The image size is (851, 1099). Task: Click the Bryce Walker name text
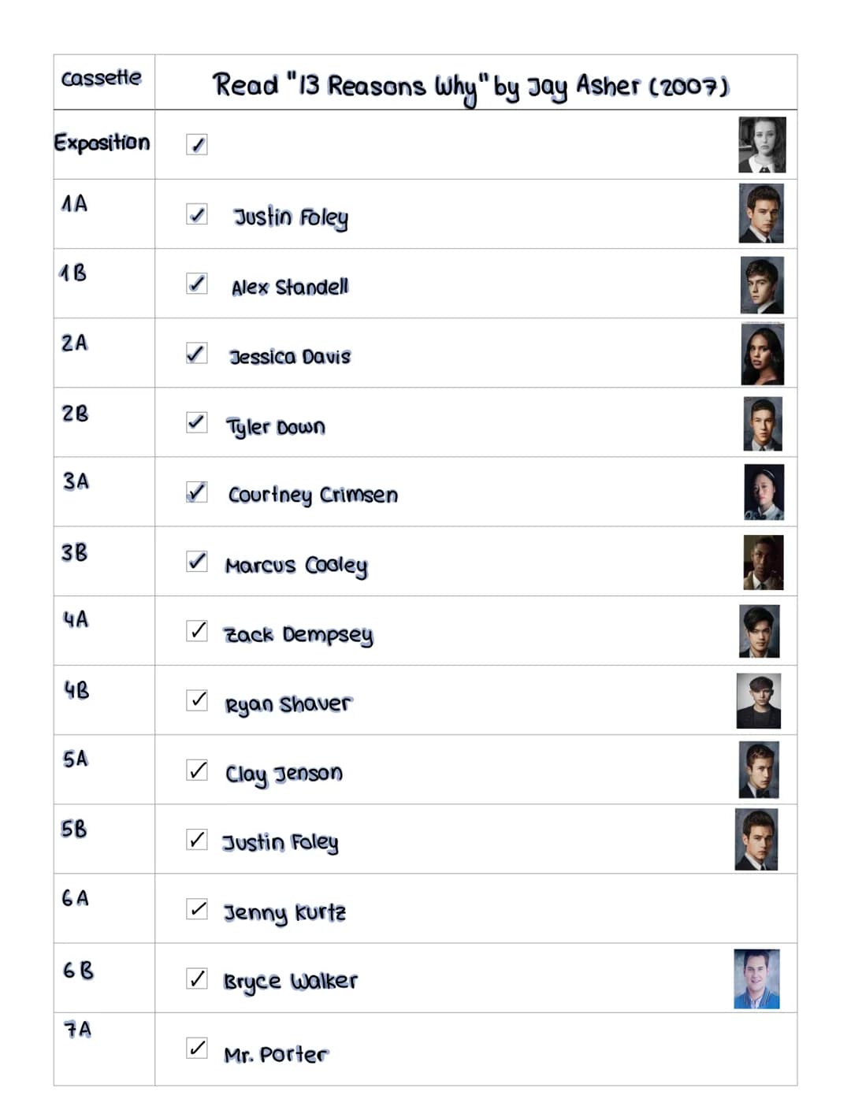291,982
